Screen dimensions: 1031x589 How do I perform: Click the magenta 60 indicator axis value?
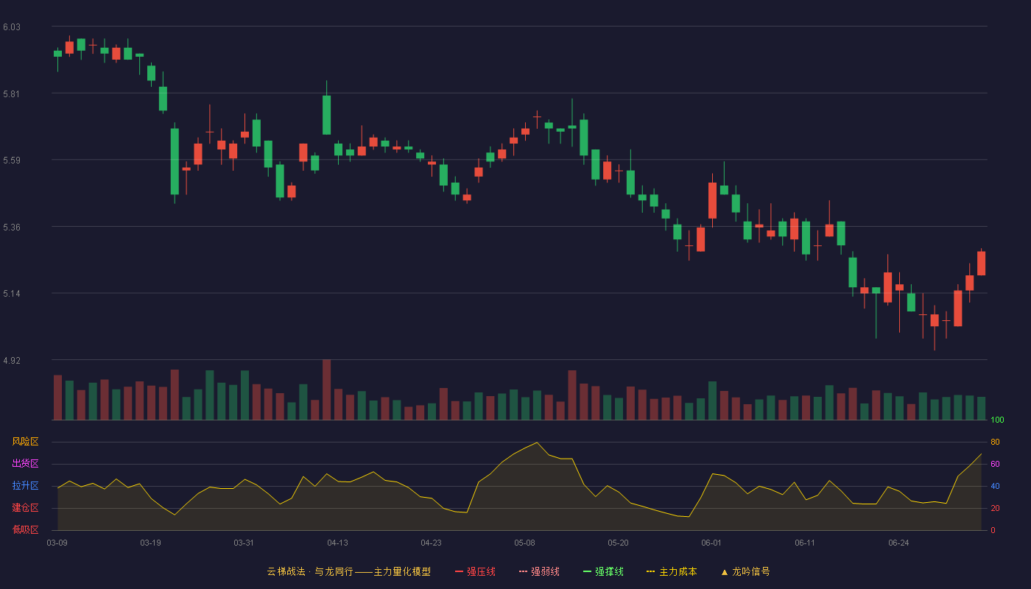(995, 464)
